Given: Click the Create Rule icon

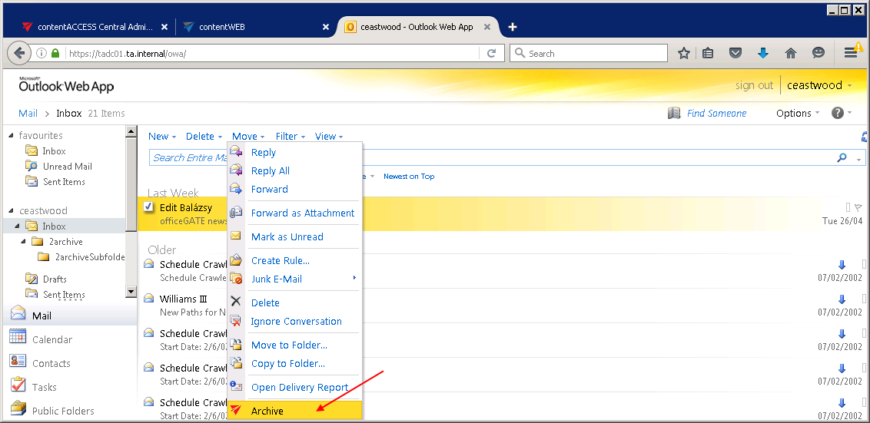Looking at the screenshot, I should [237, 260].
